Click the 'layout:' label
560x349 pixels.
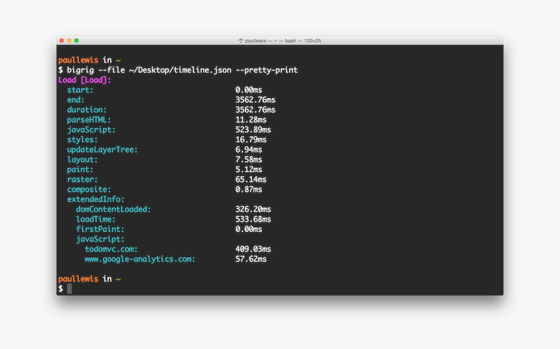tap(82, 160)
